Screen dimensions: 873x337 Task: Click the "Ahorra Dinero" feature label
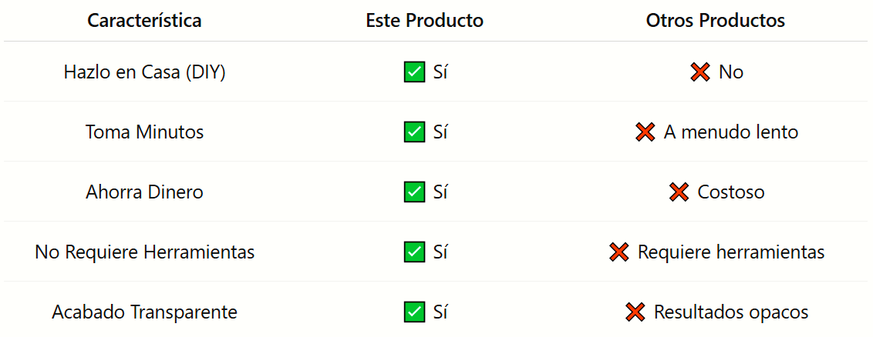point(144,192)
